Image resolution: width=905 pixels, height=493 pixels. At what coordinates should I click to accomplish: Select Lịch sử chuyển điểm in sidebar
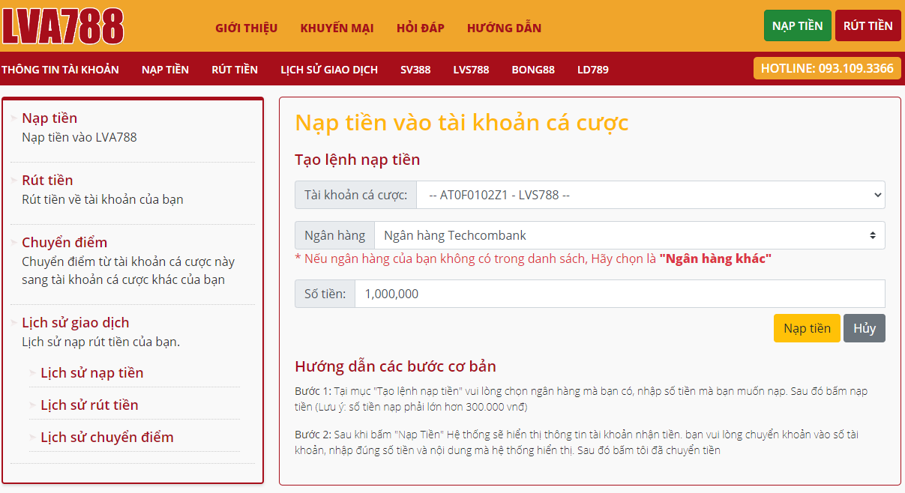107,437
